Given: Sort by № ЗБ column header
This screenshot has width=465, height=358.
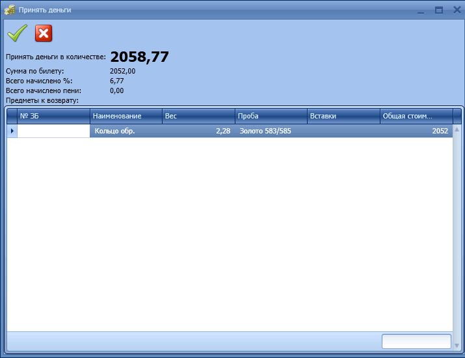Looking at the screenshot, I should (53, 116).
